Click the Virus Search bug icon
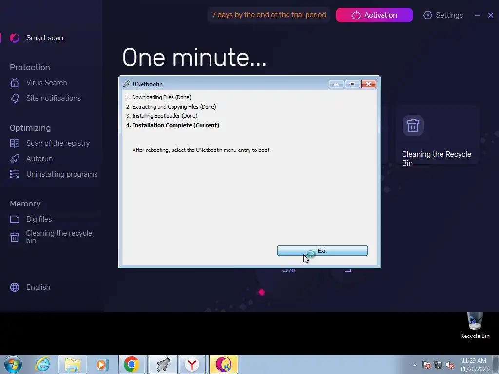This screenshot has width=499, height=374. tap(14, 83)
